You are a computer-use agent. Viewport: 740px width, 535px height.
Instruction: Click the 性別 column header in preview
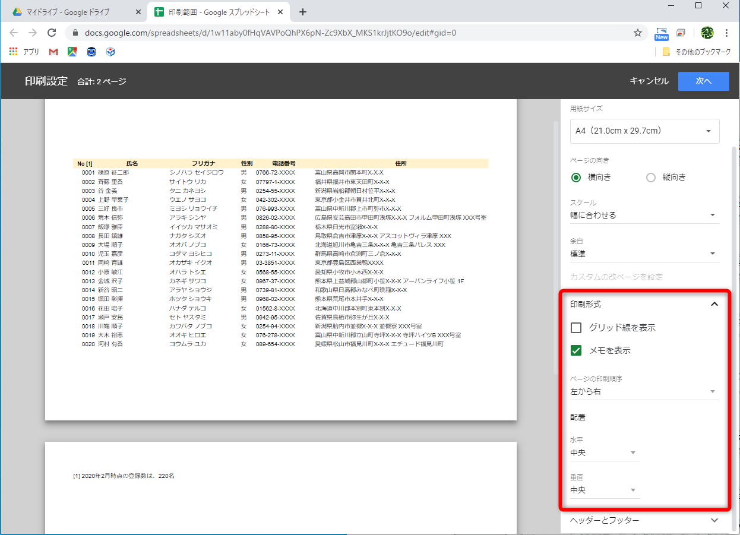click(246, 163)
